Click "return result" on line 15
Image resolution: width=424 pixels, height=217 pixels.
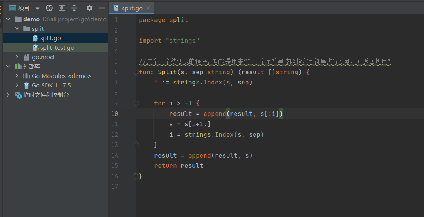point(179,166)
